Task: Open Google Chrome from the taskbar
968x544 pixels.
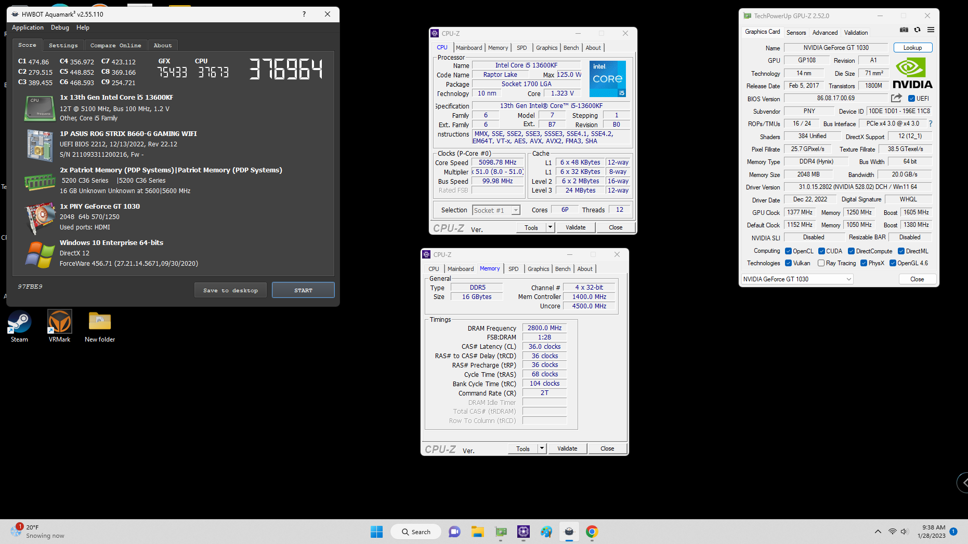Action: [592, 532]
